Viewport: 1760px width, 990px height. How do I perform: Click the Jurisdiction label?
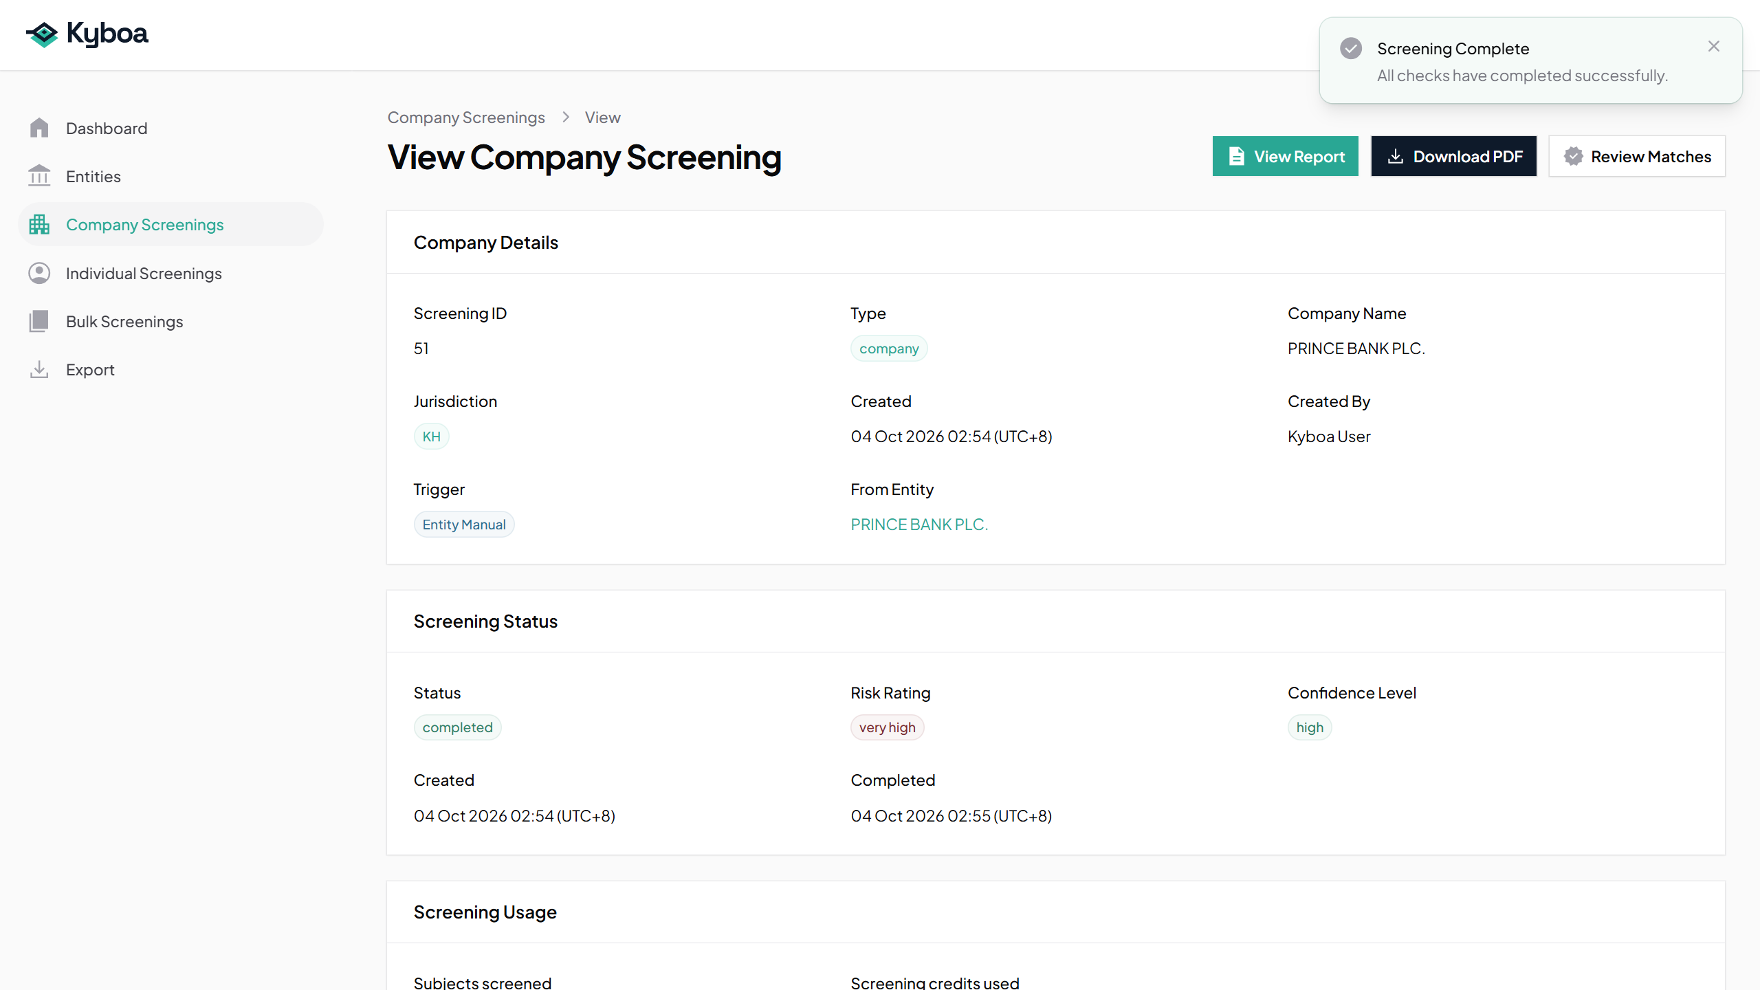[x=455, y=401]
